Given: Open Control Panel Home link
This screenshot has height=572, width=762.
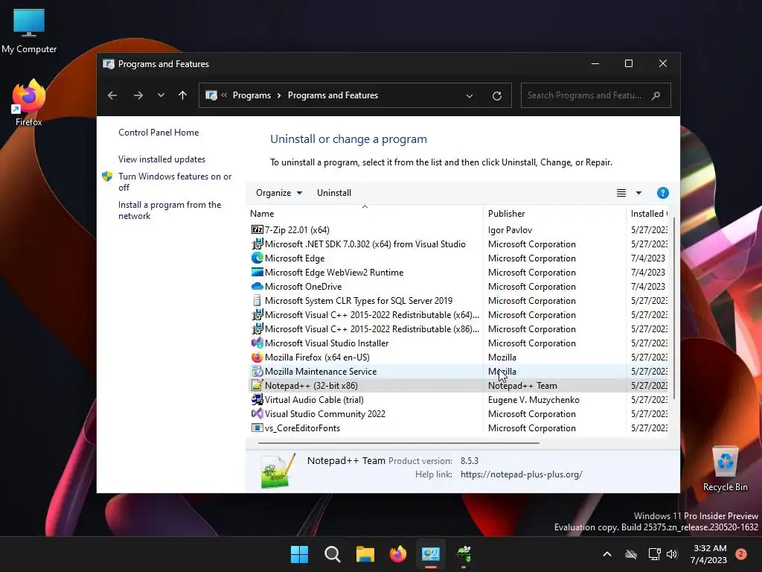Looking at the screenshot, I should 159,133.
